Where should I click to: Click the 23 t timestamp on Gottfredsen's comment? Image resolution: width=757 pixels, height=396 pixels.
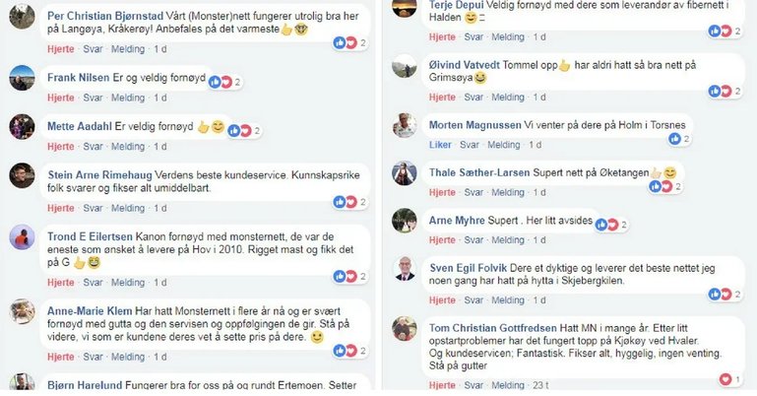(x=540, y=385)
